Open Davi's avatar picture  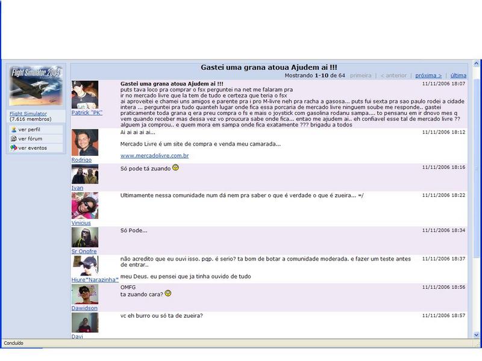(x=85, y=322)
